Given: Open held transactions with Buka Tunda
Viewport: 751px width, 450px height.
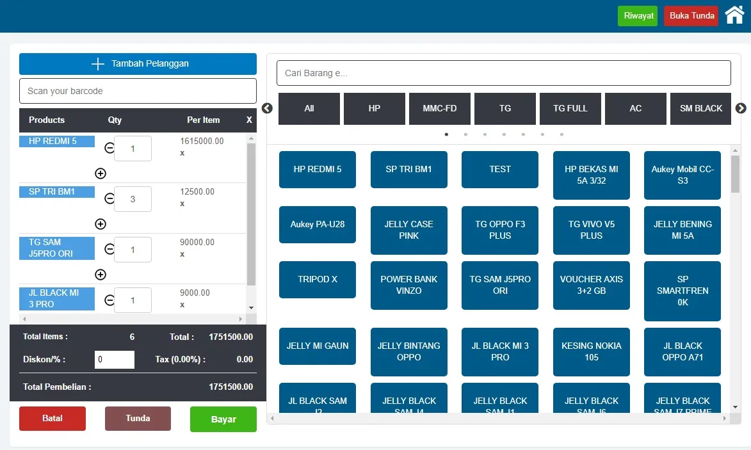Looking at the screenshot, I should coord(691,15).
